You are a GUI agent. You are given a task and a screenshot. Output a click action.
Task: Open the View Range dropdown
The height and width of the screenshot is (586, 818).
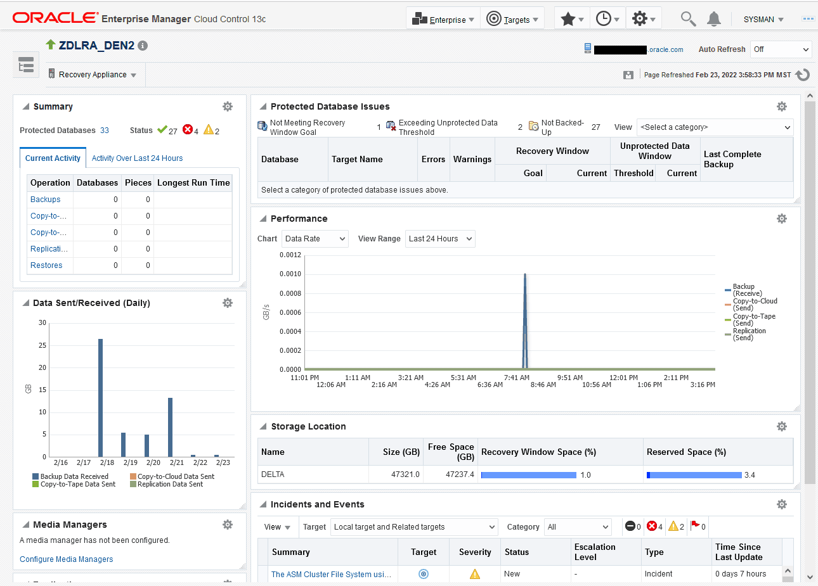click(x=440, y=239)
